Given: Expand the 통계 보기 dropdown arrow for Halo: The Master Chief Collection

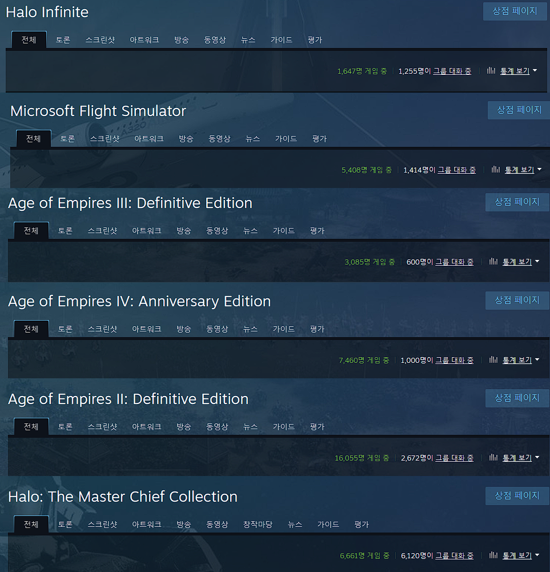Looking at the screenshot, I should point(537,555).
